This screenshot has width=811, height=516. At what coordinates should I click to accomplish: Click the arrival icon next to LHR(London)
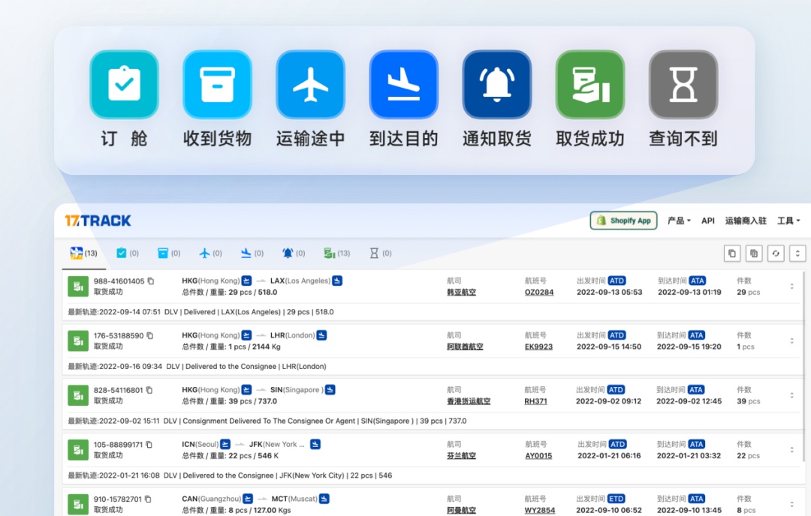point(321,335)
